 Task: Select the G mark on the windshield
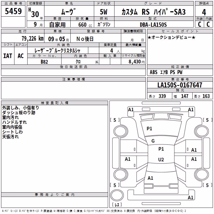pyautogui.click(x=153, y=141)
